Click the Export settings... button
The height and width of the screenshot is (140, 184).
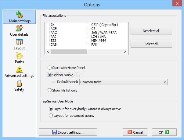(68, 132)
